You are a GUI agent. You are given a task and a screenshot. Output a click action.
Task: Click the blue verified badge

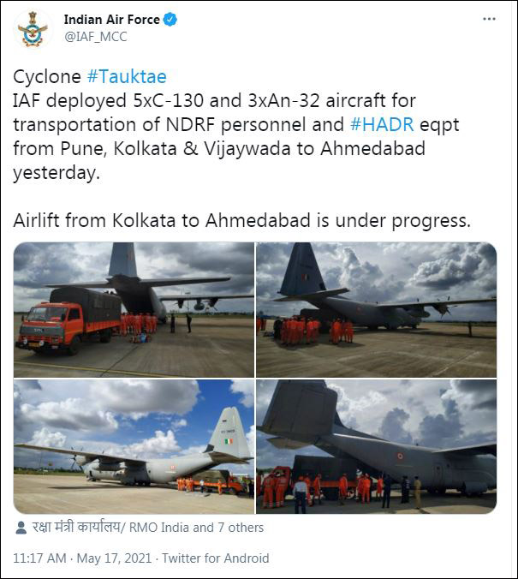[170, 20]
